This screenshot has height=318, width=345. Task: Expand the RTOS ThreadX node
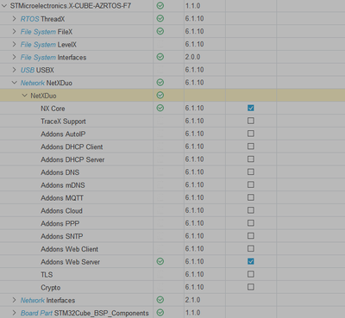pyautogui.click(x=14, y=19)
